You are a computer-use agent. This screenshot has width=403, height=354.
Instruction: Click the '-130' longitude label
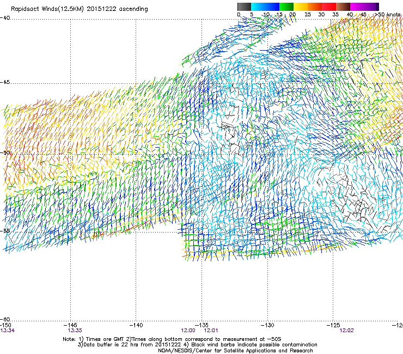(x=267, y=325)
